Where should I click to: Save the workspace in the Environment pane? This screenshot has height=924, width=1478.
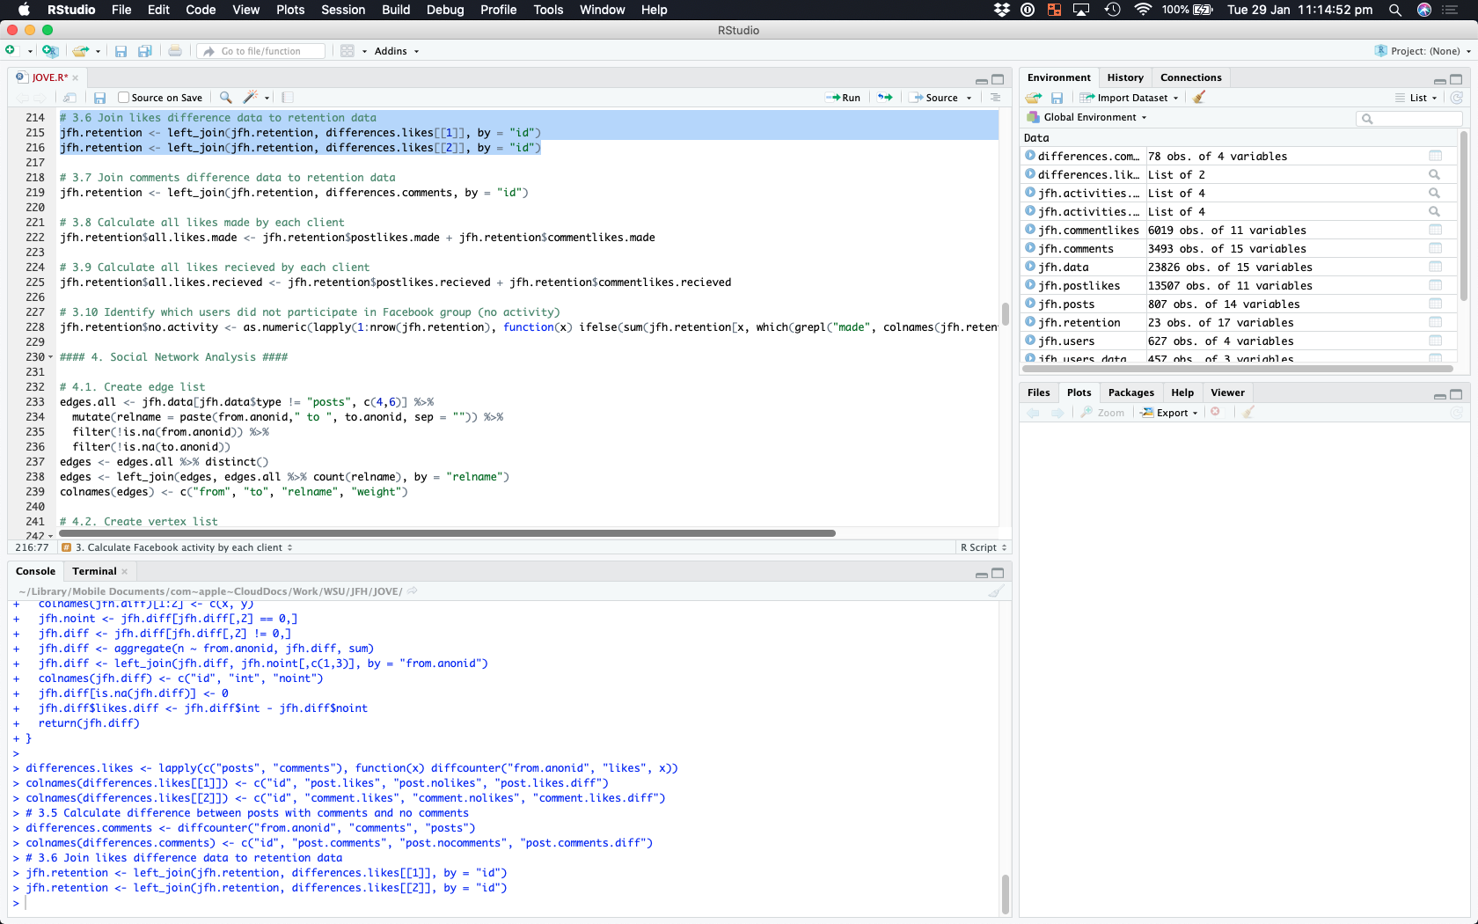click(x=1057, y=98)
